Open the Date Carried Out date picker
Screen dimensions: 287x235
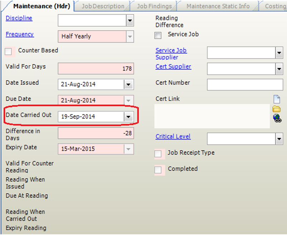point(128,117)
